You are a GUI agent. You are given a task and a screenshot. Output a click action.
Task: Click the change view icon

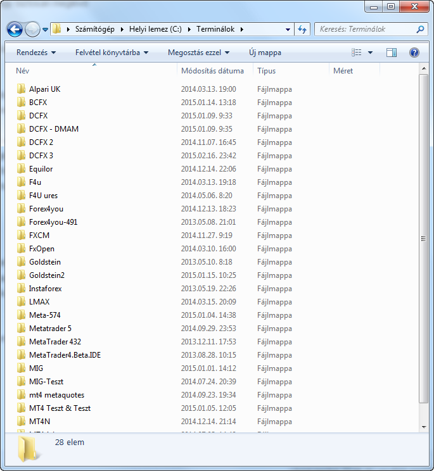[x=357, y=53]
